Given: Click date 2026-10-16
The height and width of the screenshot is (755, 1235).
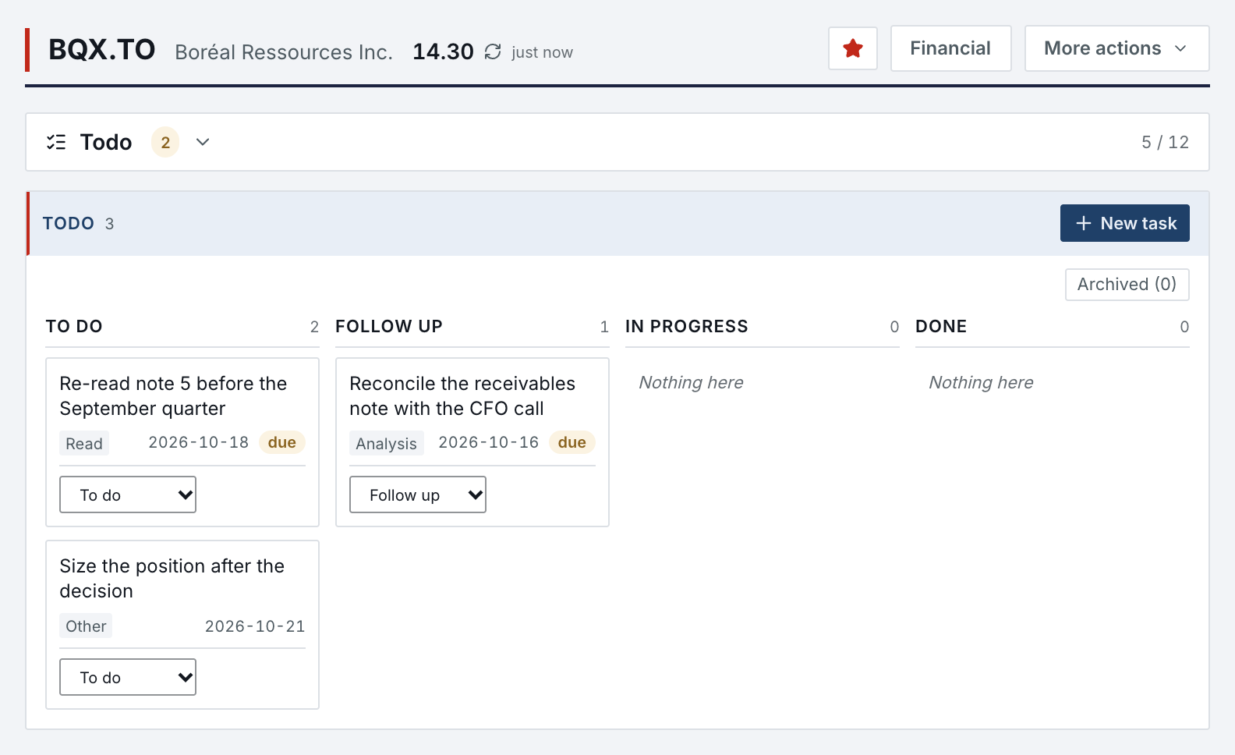Looking at the screenshot, I should pos(489,442).
